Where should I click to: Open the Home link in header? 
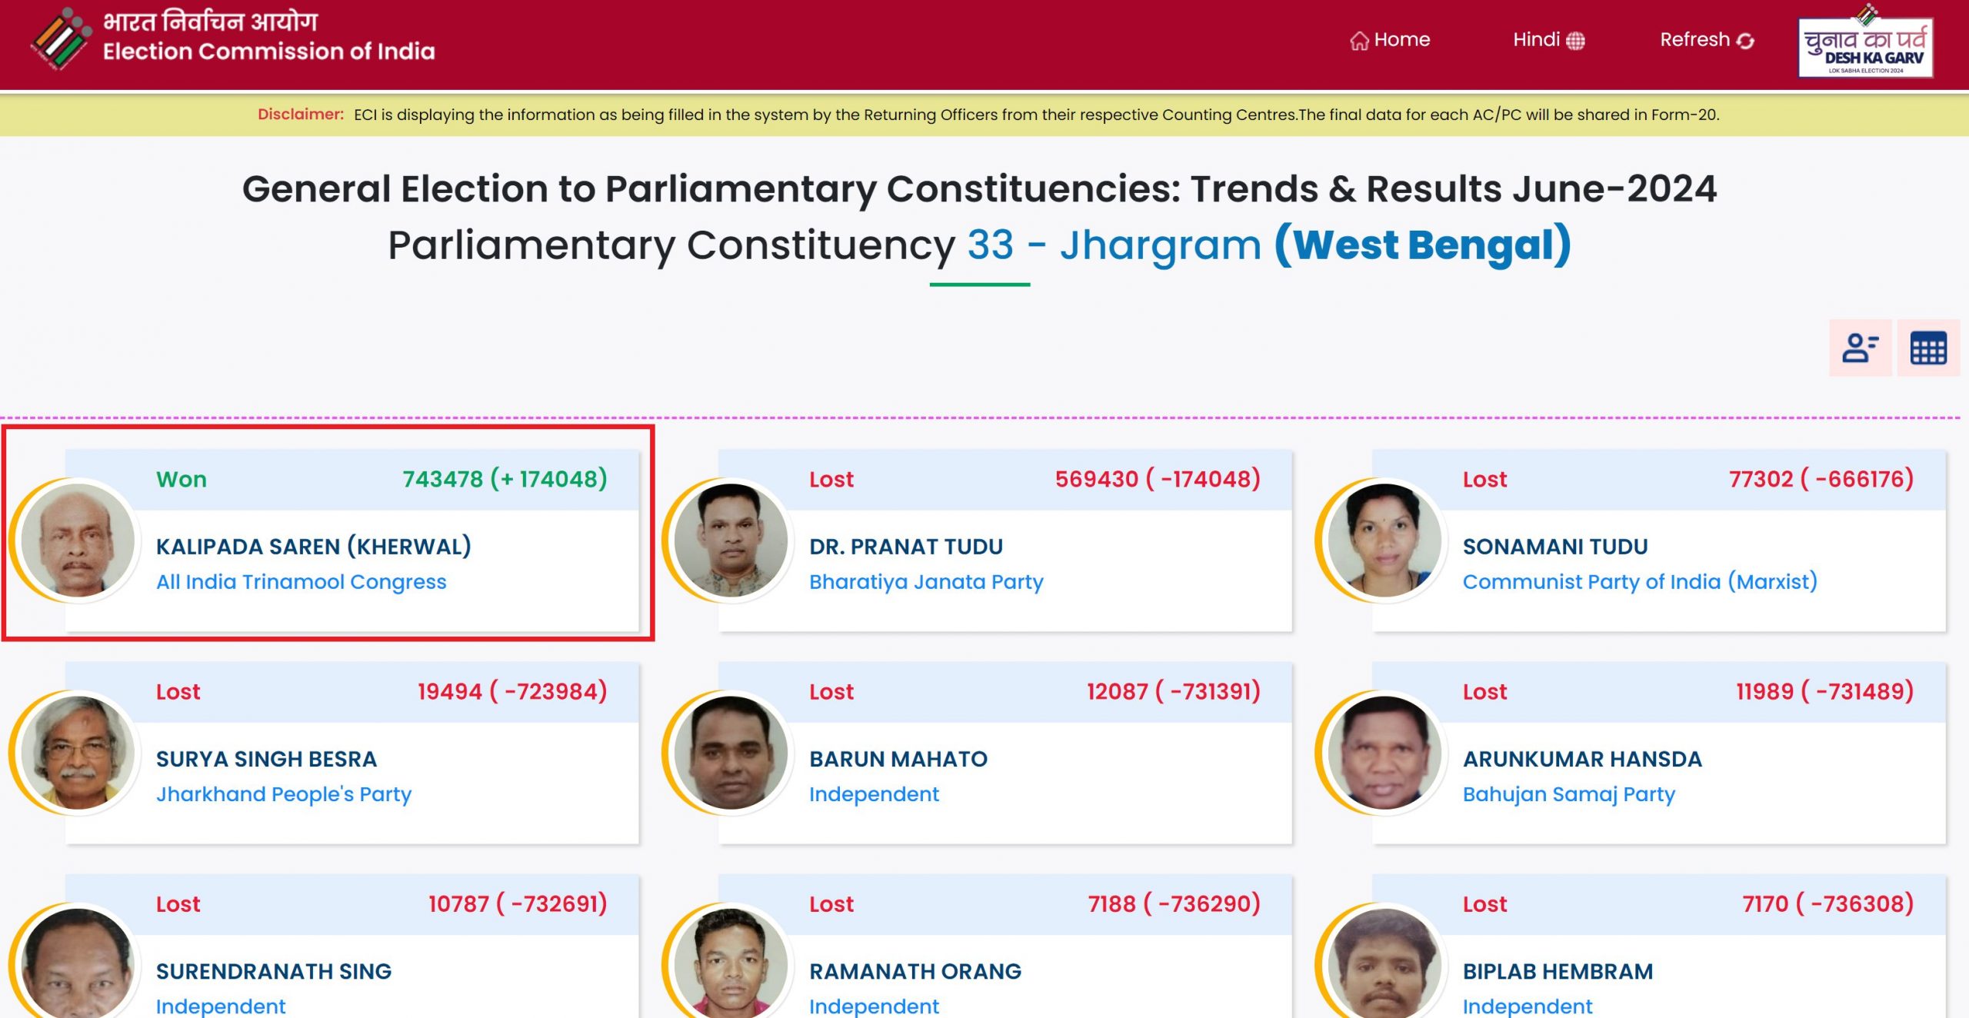1390,39
